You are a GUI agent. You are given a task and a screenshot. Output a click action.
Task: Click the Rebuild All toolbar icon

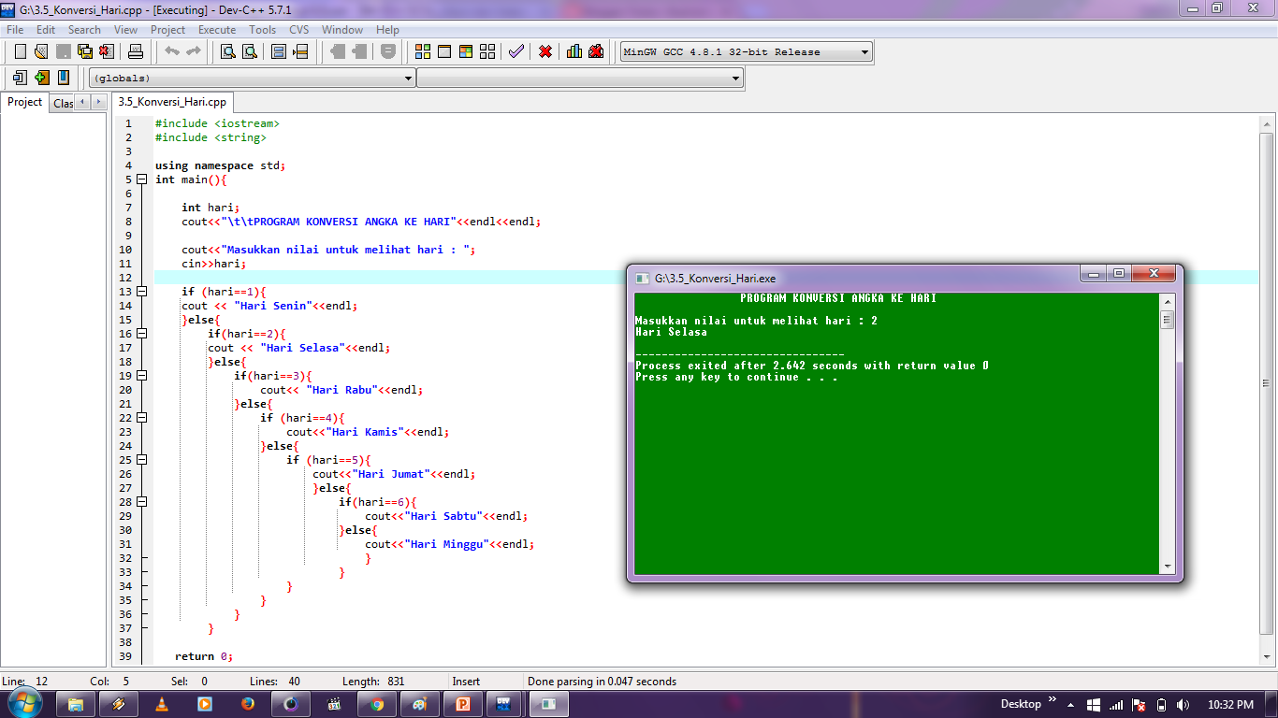pyautogui.click(x=487, y=51)
